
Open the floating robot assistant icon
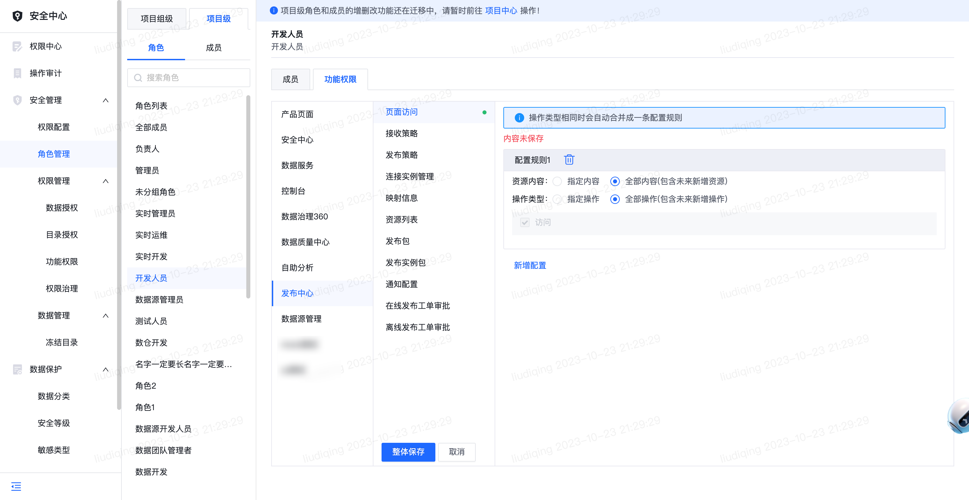pyautogui.click(x=959, y=417)
